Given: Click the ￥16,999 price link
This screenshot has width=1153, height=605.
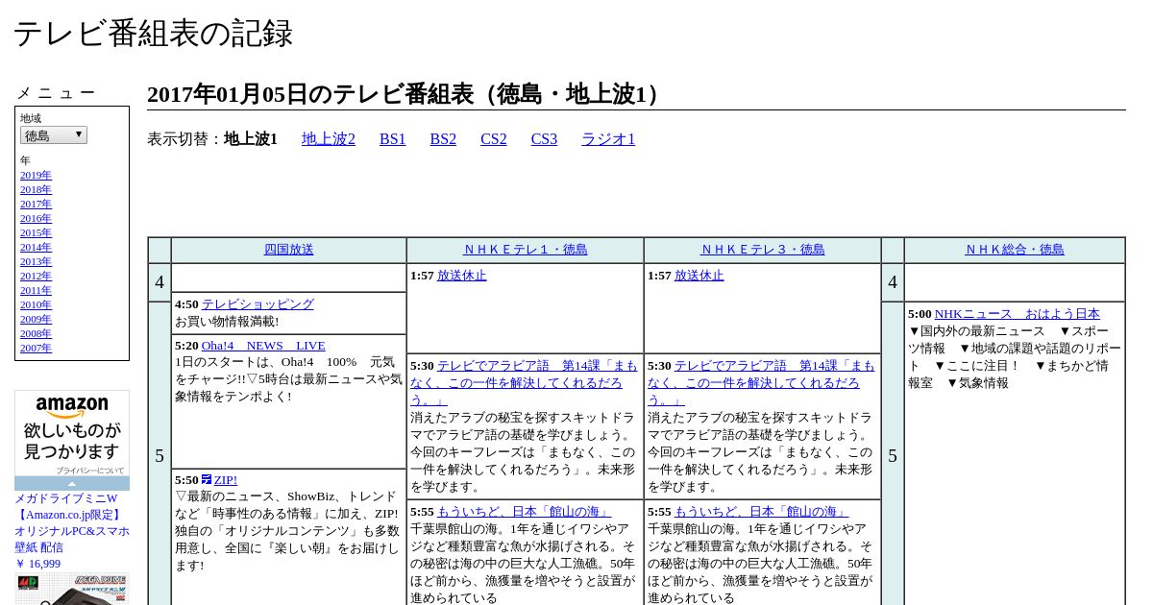Looking at the screenshot, I should pyautogui.click(x=37, y=564).
